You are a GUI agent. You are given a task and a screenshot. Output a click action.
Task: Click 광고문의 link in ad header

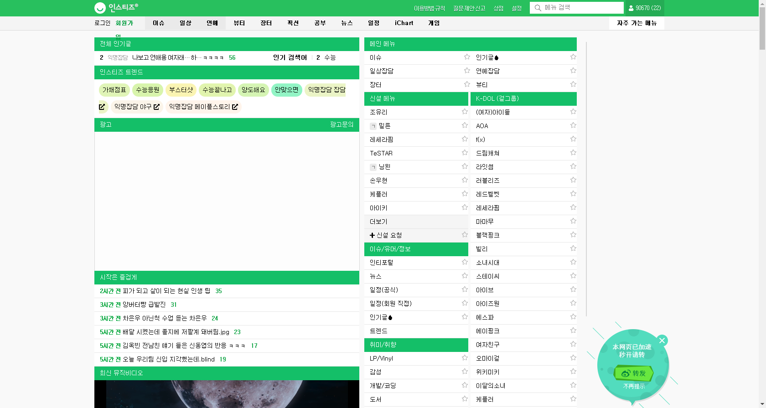pyautogui.click(x=342, y=124)
